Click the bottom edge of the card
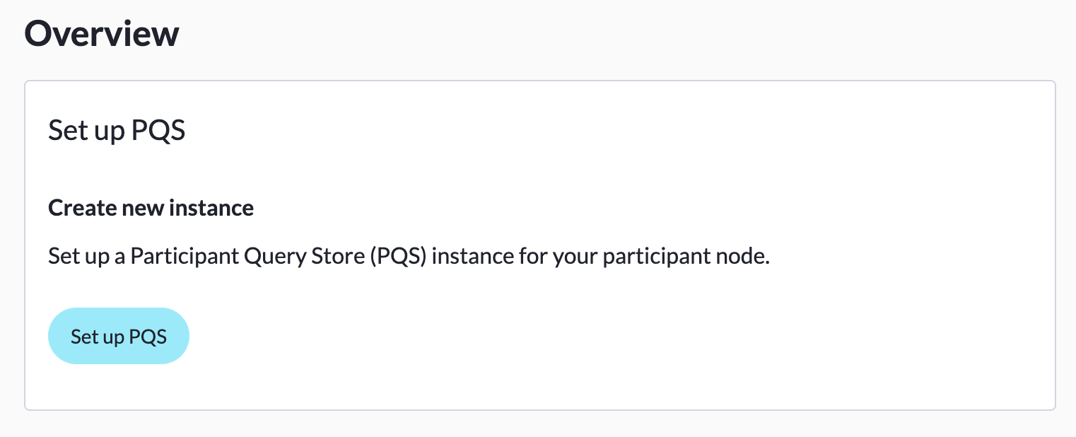The width and height of the screenshot is (1076, 437). (537, 409)
